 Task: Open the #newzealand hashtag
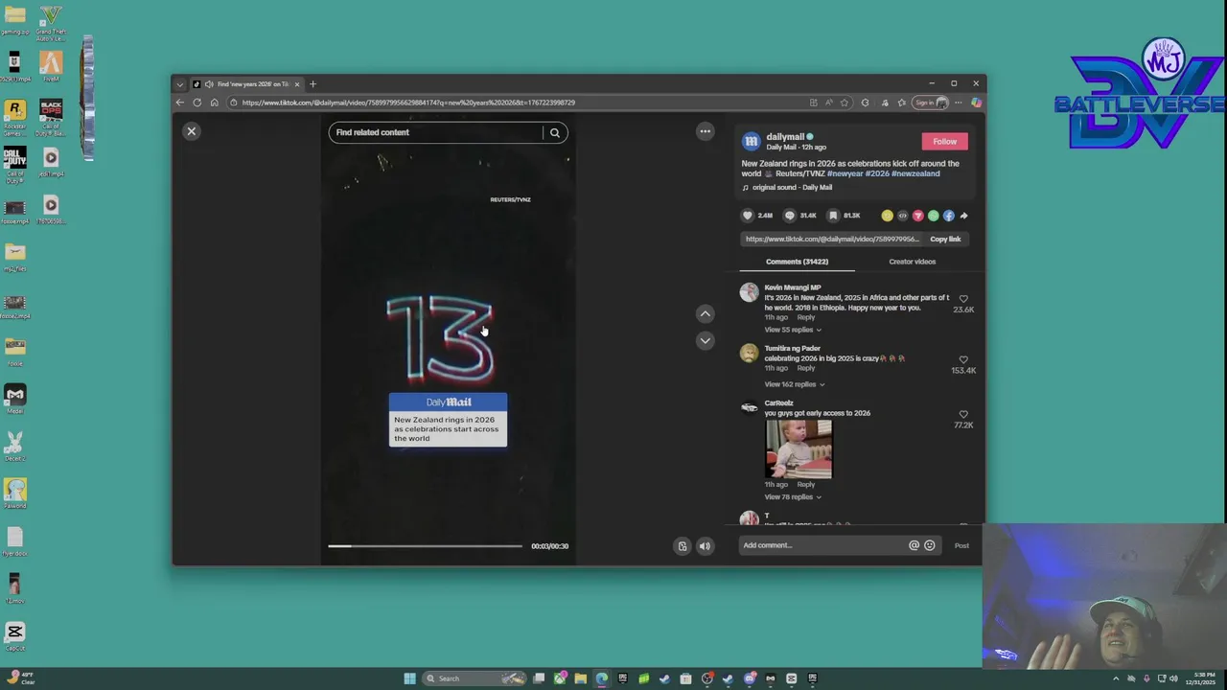(915, 173)
